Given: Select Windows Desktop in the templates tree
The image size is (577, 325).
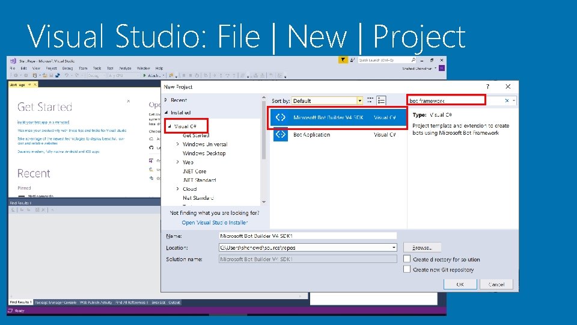Looking at the screenshot, I should tap(204, 153).
